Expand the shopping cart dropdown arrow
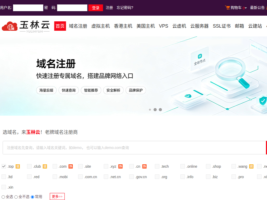The width and height of the screenshot is (267, 200). pos(246,8)
